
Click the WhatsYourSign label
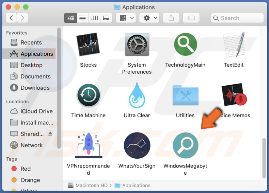coord(137,166)
